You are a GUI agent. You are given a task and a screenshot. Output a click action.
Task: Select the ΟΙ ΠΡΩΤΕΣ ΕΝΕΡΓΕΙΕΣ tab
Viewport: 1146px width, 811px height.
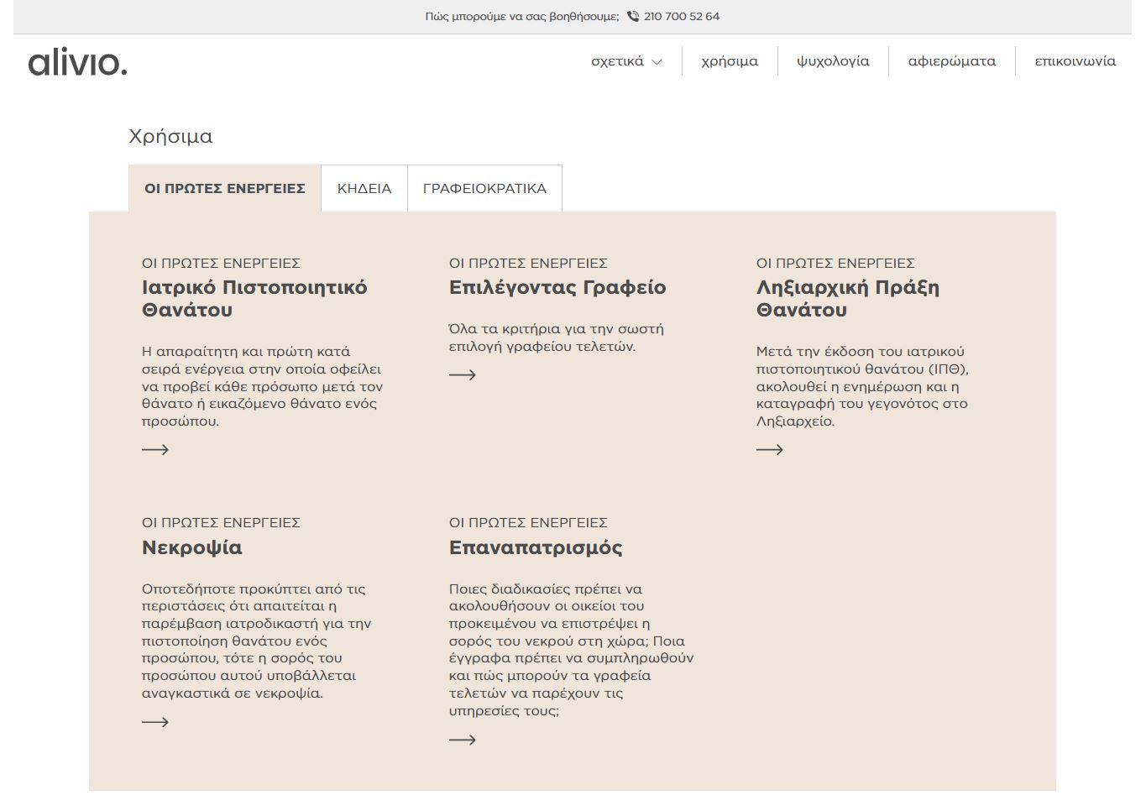(225, 189)
